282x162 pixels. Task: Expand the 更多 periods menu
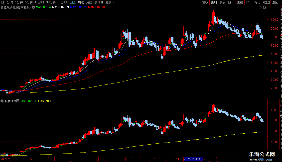click(110, 2)
